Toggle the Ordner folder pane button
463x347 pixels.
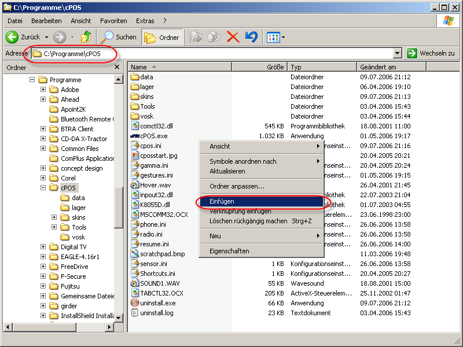tap(162, 37)
